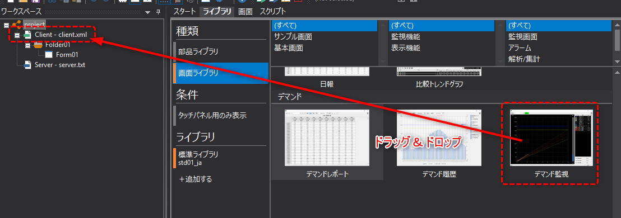
Task: Switch to the ライブラリ tab
Action: click(217, 11)
